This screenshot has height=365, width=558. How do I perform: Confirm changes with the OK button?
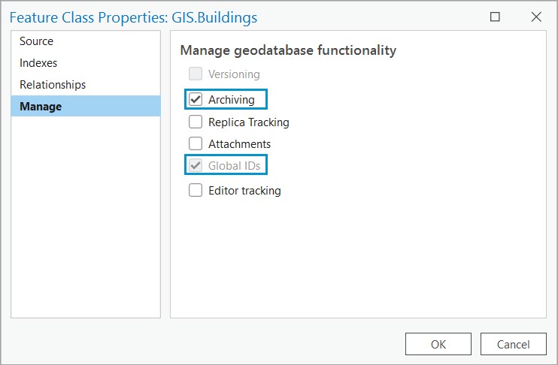pyautogui.click(x=438, y=344)
